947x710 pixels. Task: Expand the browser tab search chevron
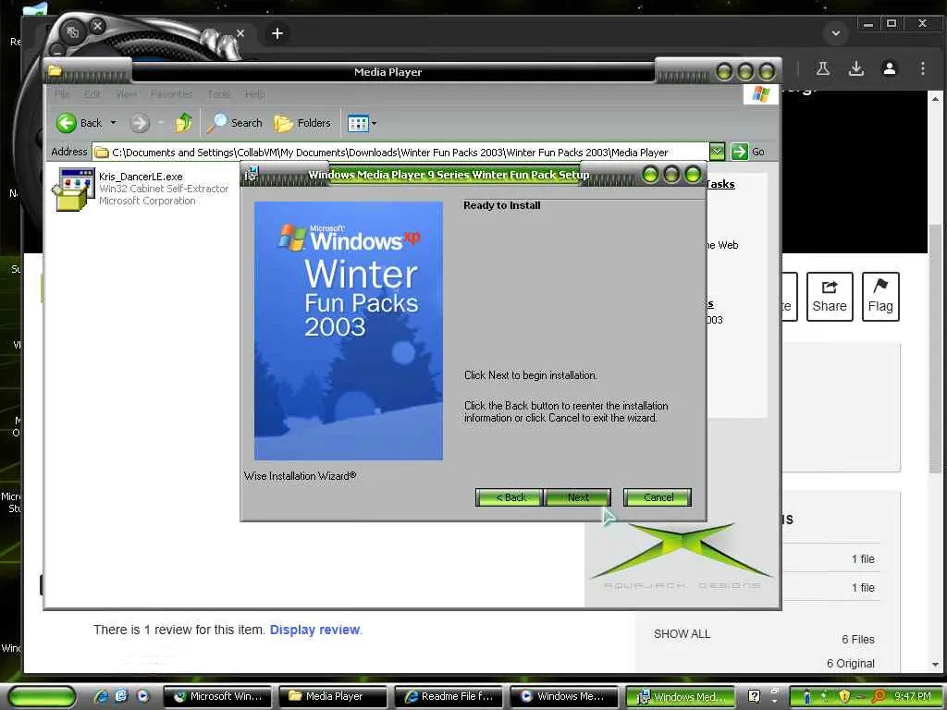[836, 33]
